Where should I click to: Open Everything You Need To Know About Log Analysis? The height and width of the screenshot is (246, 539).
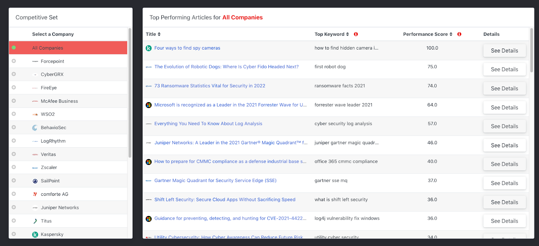(x=208, y=124)
